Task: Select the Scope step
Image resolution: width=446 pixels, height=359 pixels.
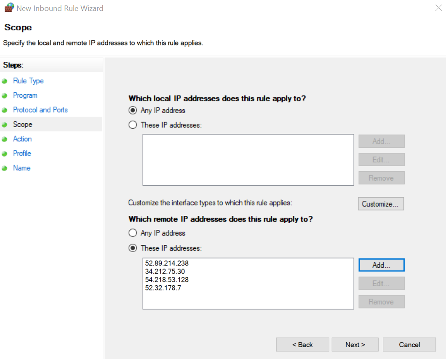Action: (22, 125)
